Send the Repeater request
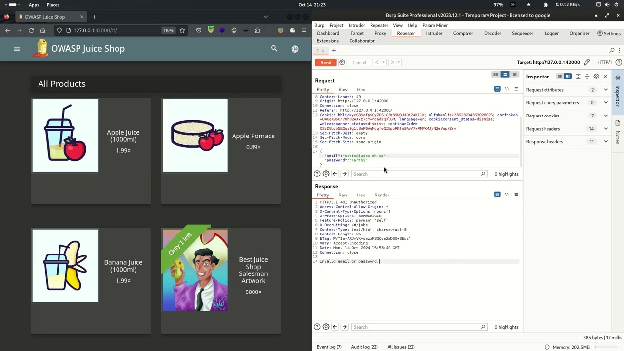The image size is (624, 351). [326, 62]
